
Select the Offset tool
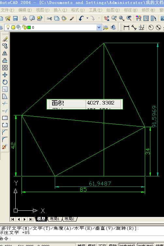(x=5, y=60)
